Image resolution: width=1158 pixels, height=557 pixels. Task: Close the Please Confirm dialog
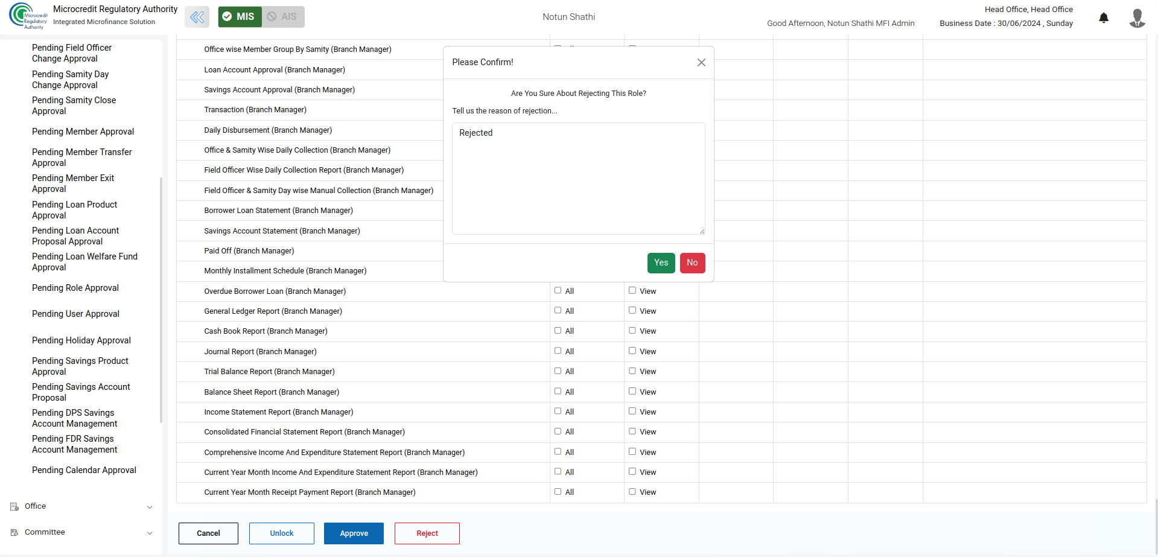701,63
